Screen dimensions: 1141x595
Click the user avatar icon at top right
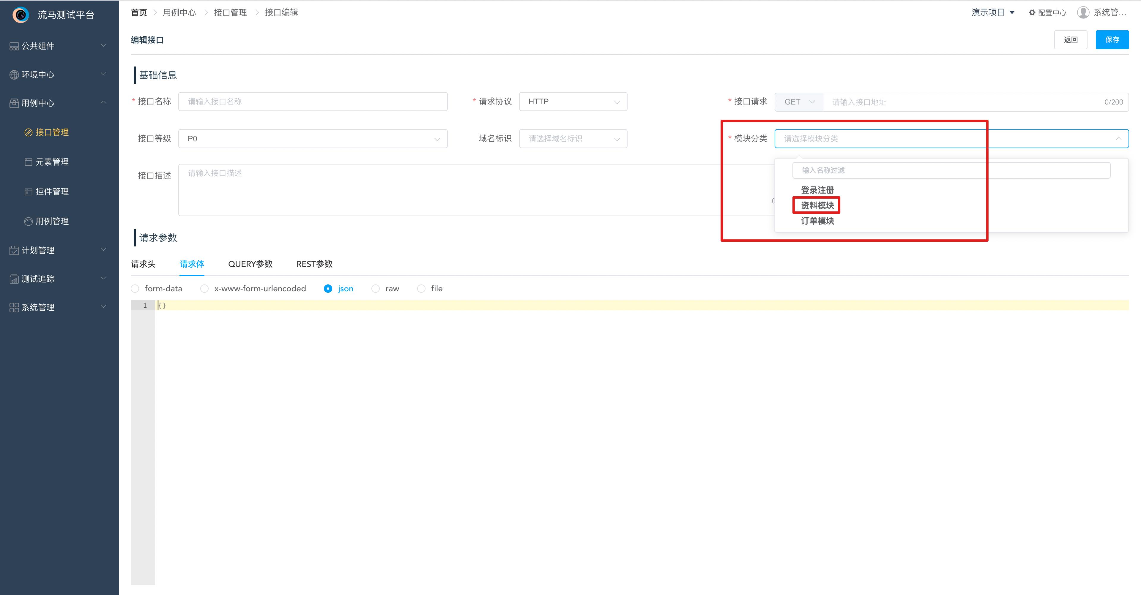tap(1083, 12)
